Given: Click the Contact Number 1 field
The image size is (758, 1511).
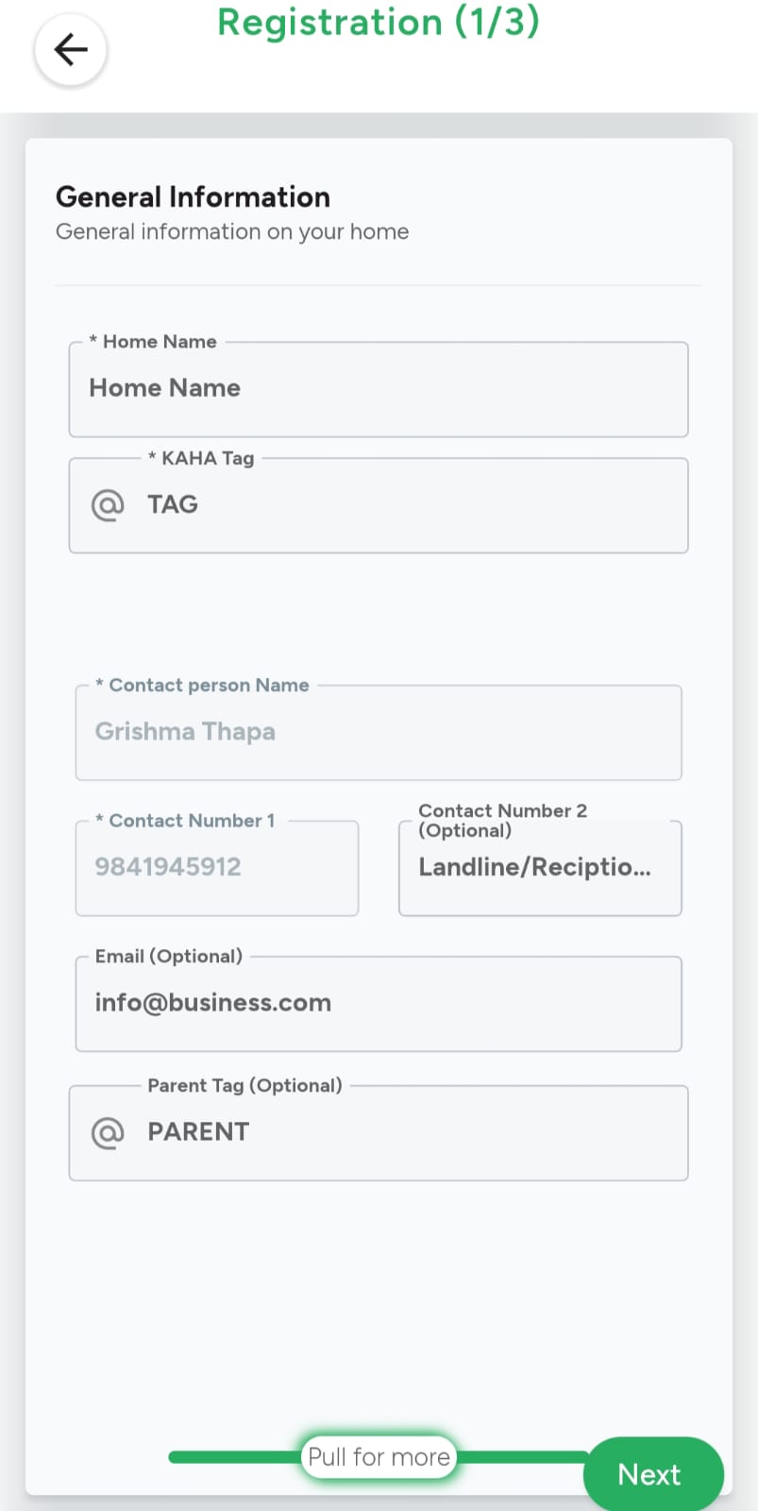Looking at the screenshot, I should [x=217, y=868].
